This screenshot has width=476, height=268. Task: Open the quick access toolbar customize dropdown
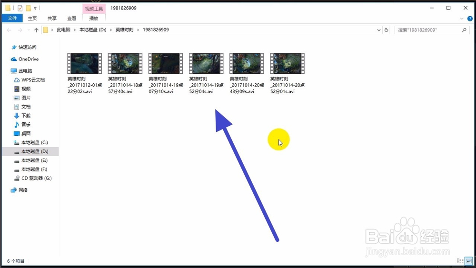(x=35, y=9)
